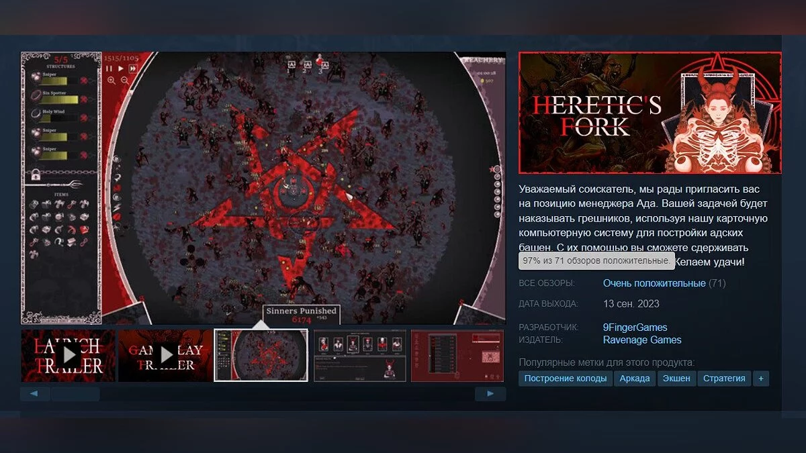This screenshot has width=806, height=453.
Task: Click the 'ИЗДАТЕЛЬ:' label
Action: pos(540,340)
